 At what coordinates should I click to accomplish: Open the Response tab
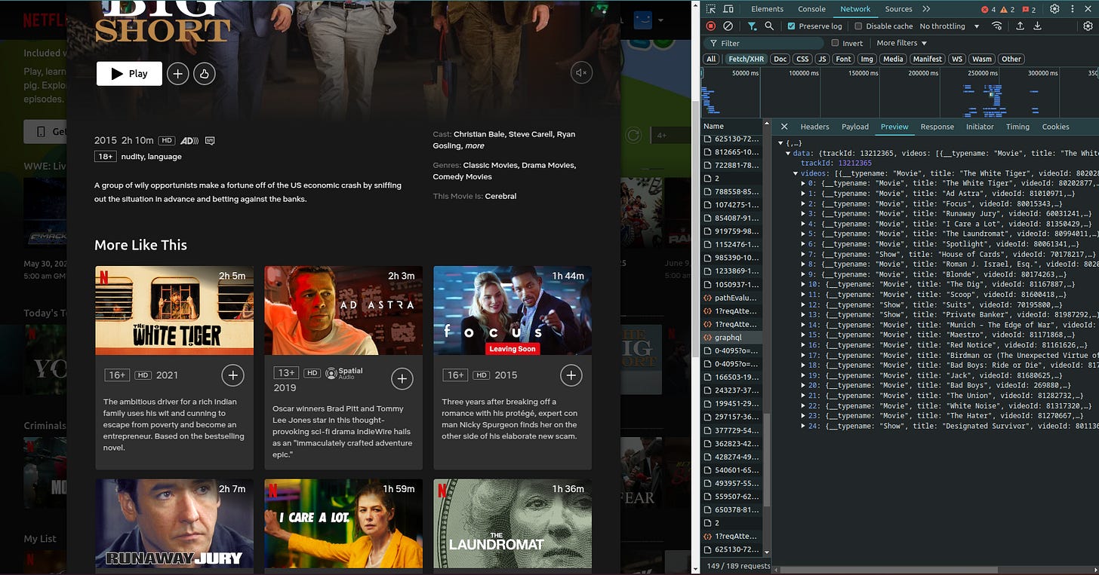[937, 127]
